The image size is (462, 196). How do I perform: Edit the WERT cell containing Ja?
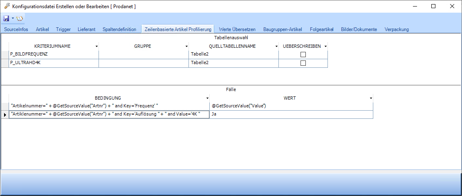pyautogui.click(x=291, y=115)
